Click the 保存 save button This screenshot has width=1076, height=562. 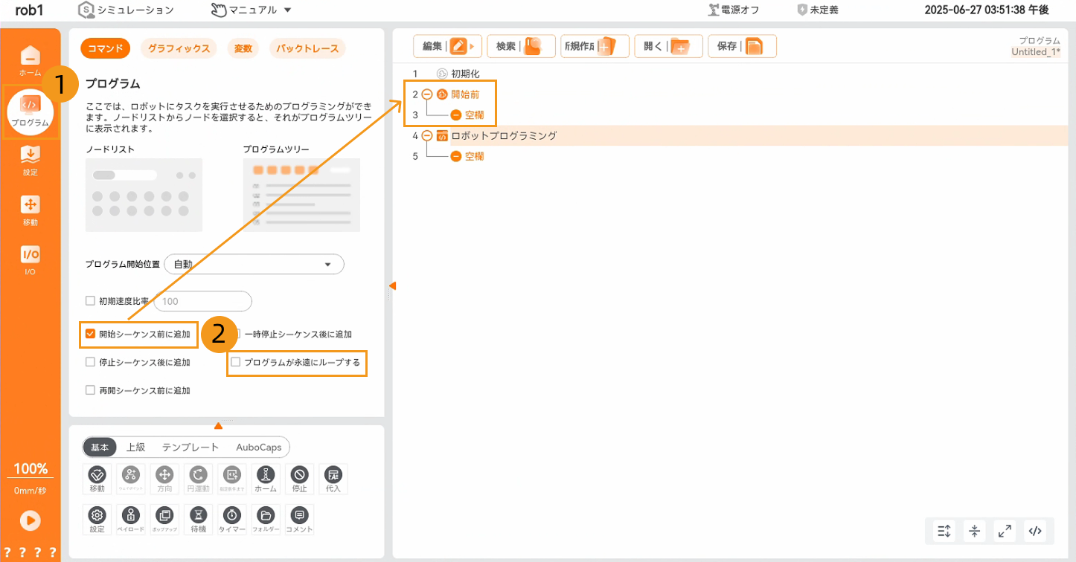pos(741,46)
